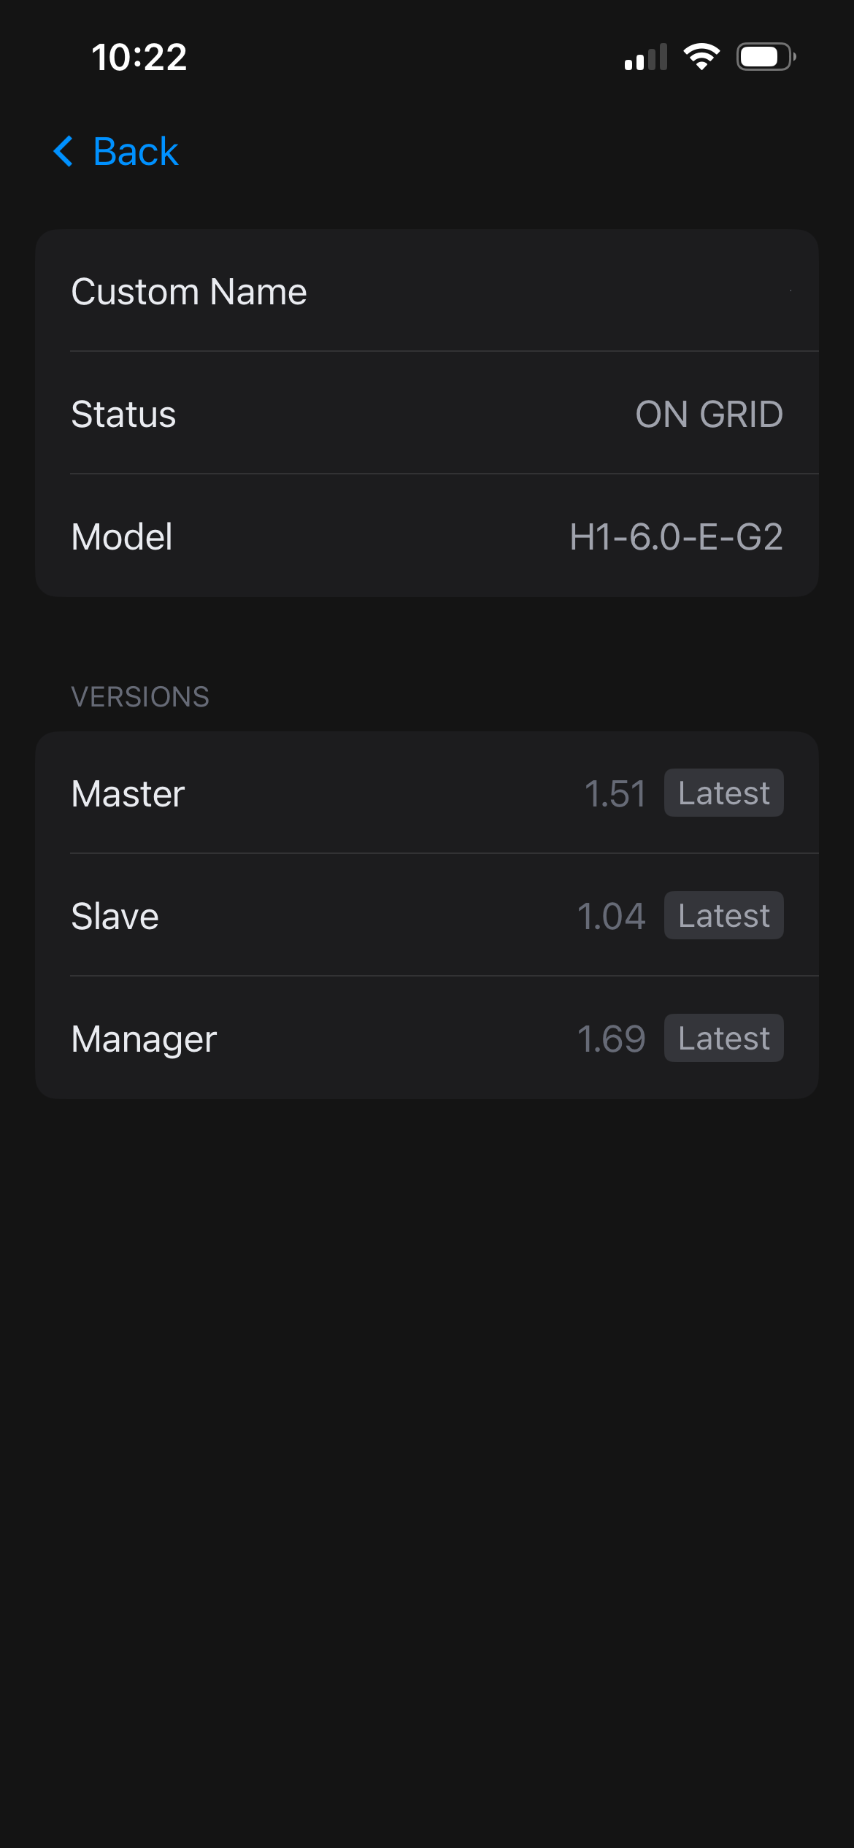854x1848 pixels.
Task: Tap the H1-6.0-E-G2 model value
Action: 676,537
